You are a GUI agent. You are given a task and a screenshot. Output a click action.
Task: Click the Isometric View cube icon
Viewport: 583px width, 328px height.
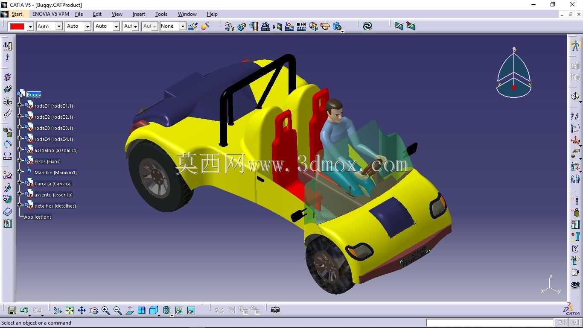154,310
